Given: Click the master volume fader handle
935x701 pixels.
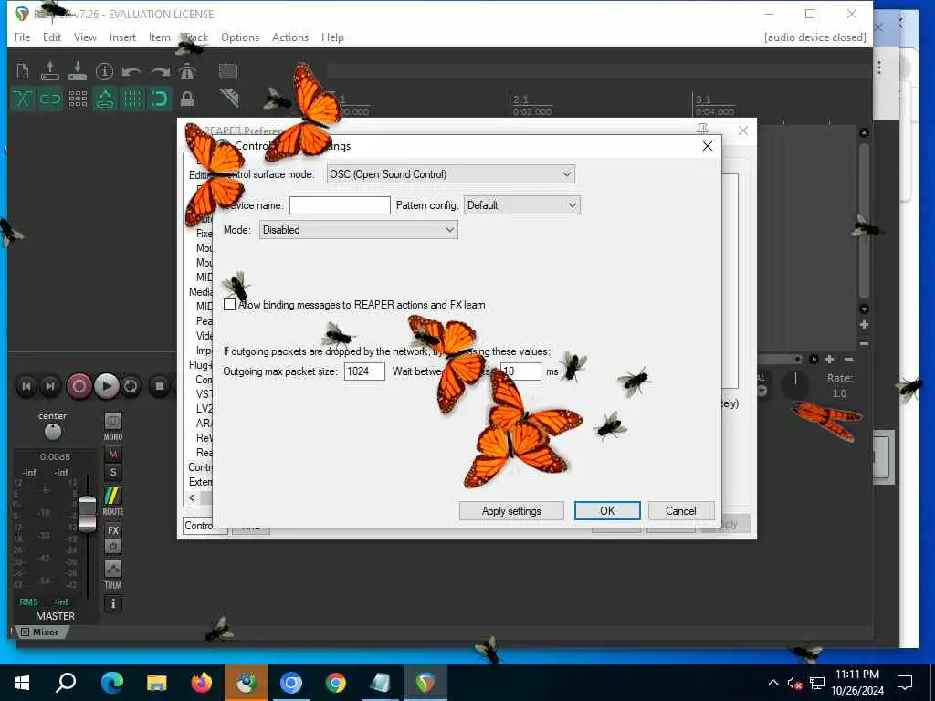Looking at the screenshot, I should pyautogui.click(x=87, y=513).
